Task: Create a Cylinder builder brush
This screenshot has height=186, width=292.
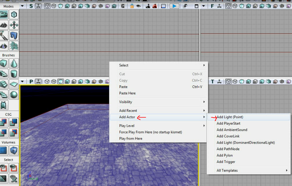Action: [x=14, y=74]
